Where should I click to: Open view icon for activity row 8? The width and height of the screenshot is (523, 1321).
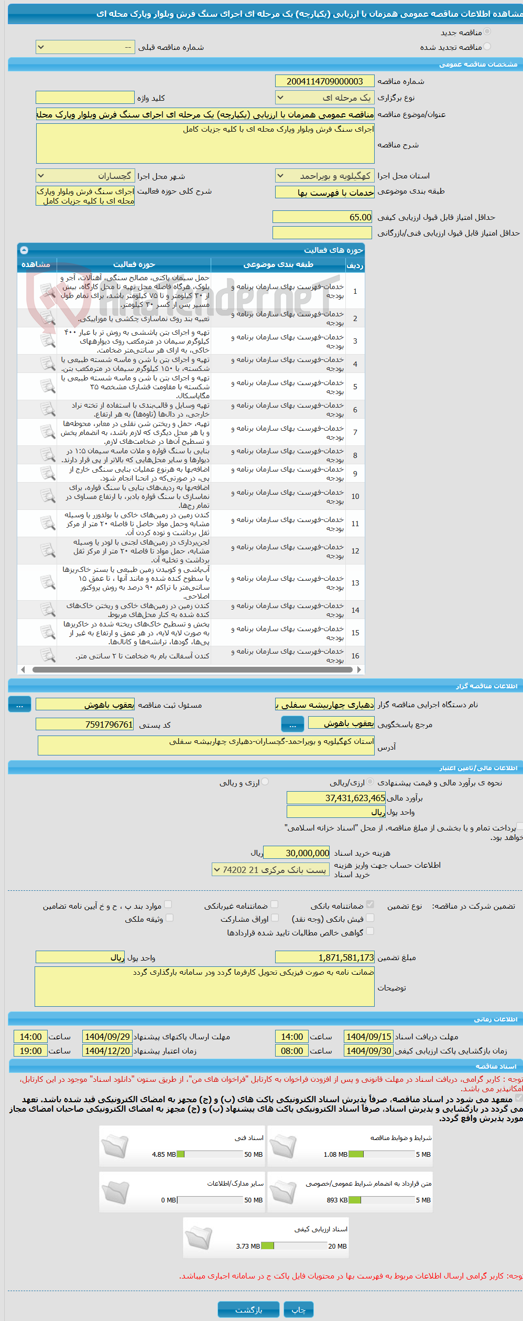(48, 455)
